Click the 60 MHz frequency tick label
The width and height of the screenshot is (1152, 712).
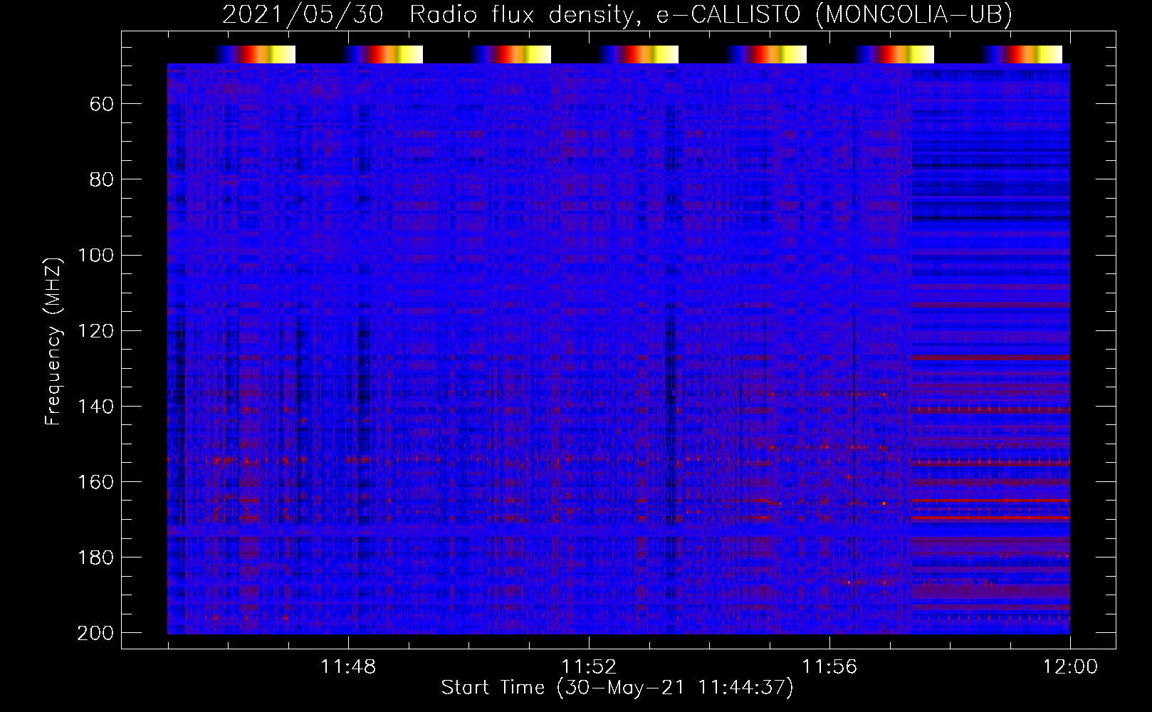click(x=102, y=105)
